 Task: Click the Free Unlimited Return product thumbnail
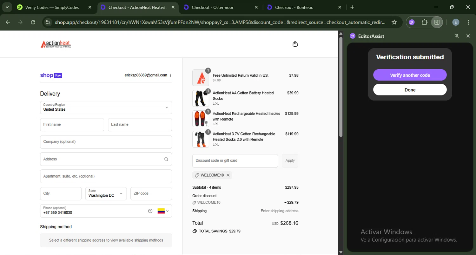(x=201, y=78)
